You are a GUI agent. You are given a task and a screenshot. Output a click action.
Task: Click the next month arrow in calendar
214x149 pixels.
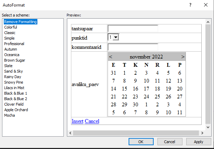tap(183, 57)
